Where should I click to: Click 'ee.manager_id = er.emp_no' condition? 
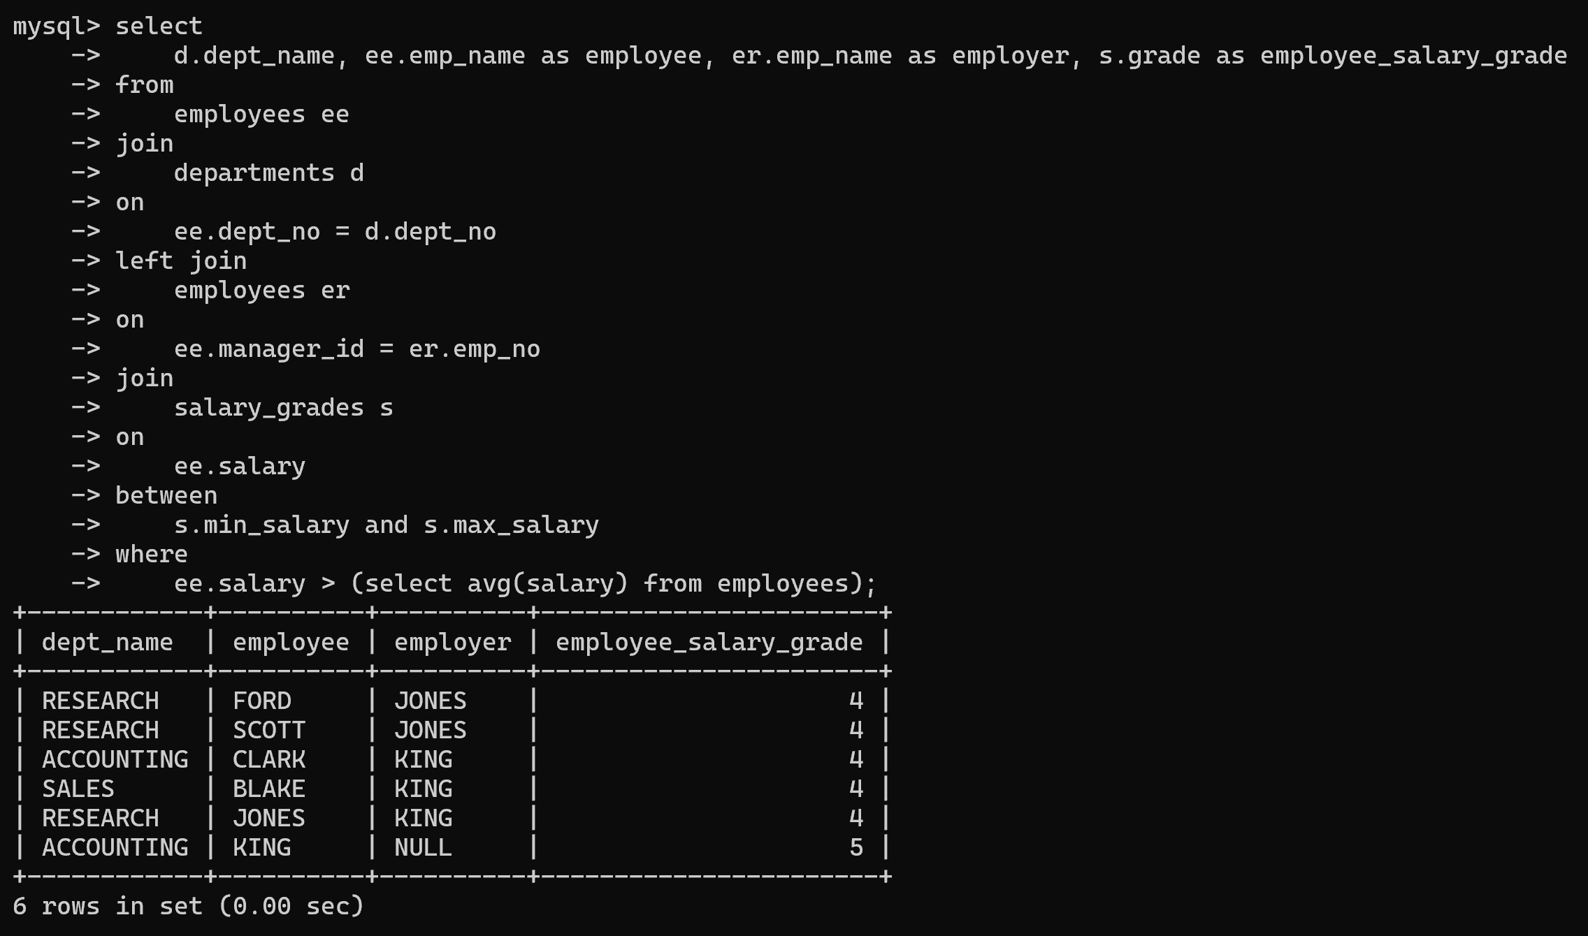tap(356, 349)
